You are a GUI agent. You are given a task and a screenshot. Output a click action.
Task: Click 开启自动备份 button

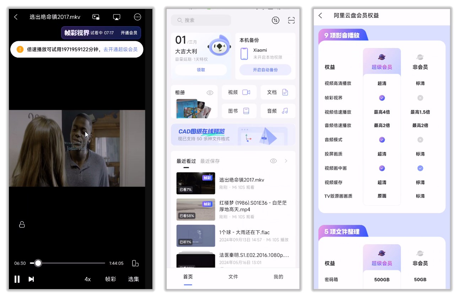265,70
